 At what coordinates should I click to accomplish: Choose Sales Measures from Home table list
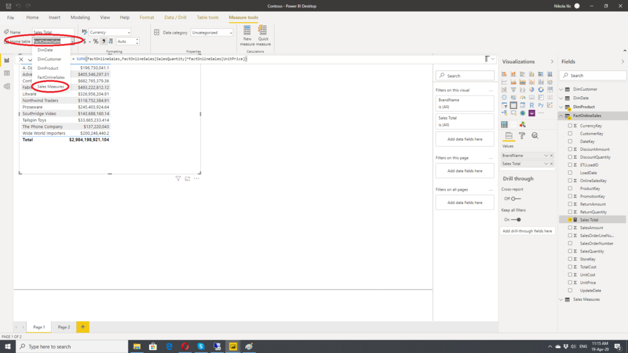click(x=50, y=86)
